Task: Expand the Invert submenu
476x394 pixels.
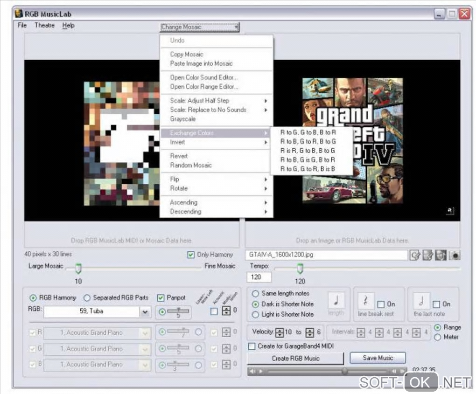Action: 216,142
